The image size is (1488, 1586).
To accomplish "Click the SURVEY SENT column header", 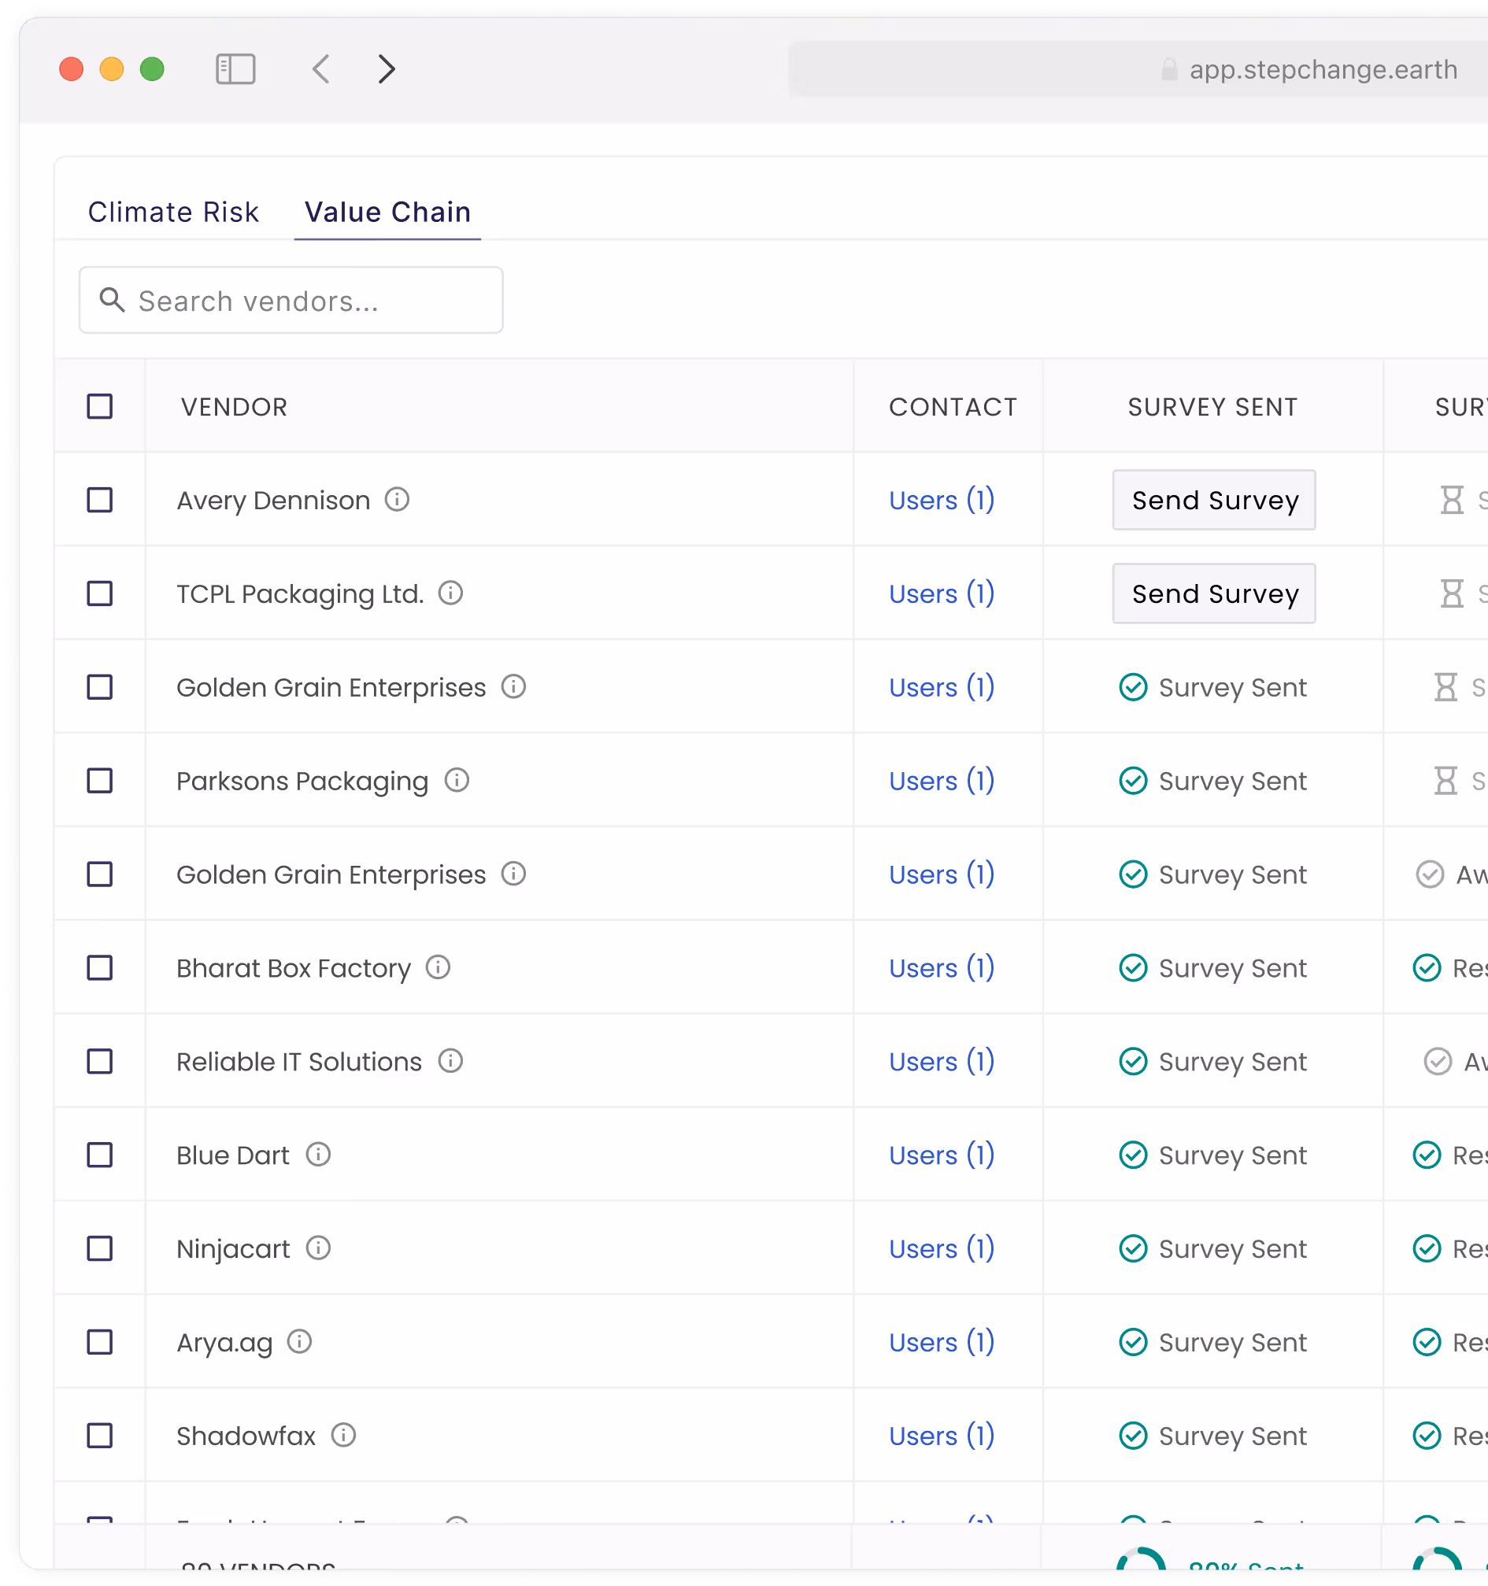I will coord(1212,407).
